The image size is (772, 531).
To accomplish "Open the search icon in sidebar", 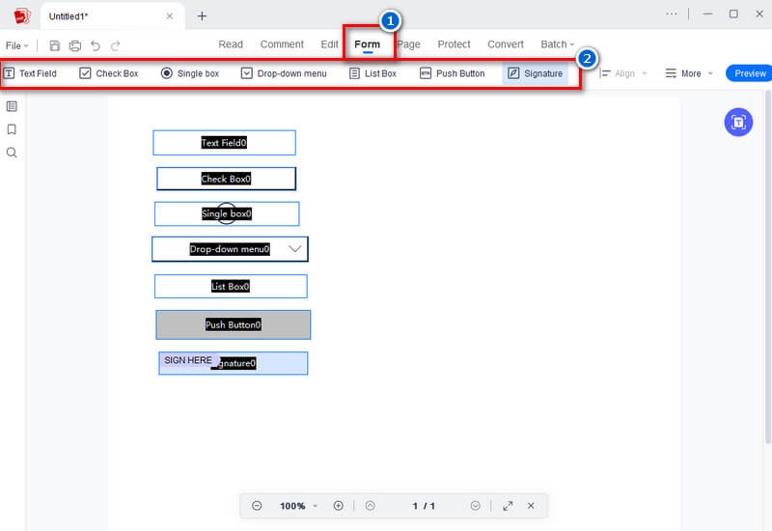I will (12, 153).
